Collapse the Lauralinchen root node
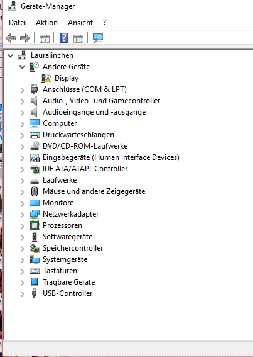This screenshot has height=357, width=253. pos(11,55)
